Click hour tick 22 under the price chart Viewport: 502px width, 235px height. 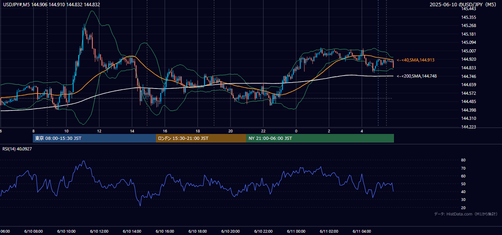[x=264, y=131]
